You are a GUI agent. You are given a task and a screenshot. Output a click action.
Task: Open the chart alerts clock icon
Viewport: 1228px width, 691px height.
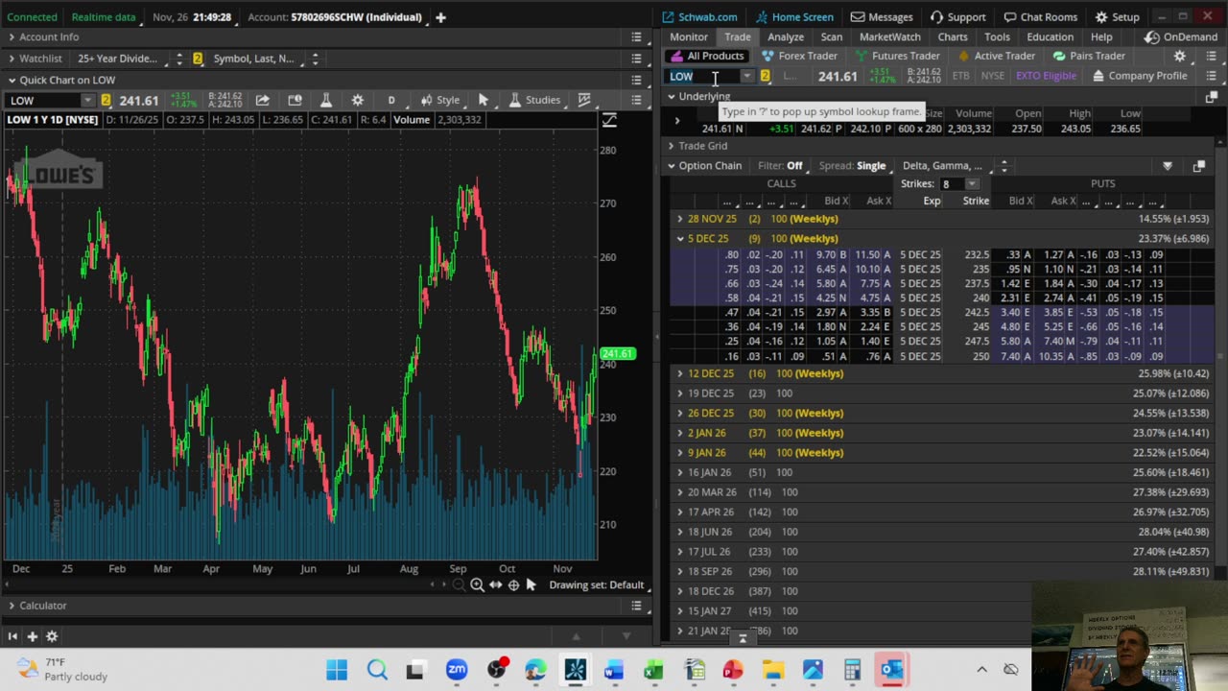coord(295,100)
